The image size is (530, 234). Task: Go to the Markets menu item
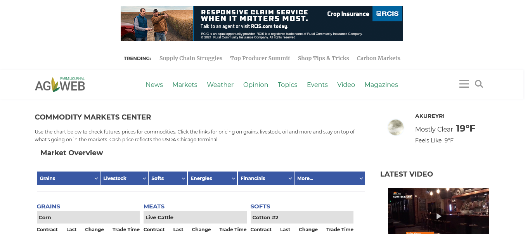pos(185,85)
